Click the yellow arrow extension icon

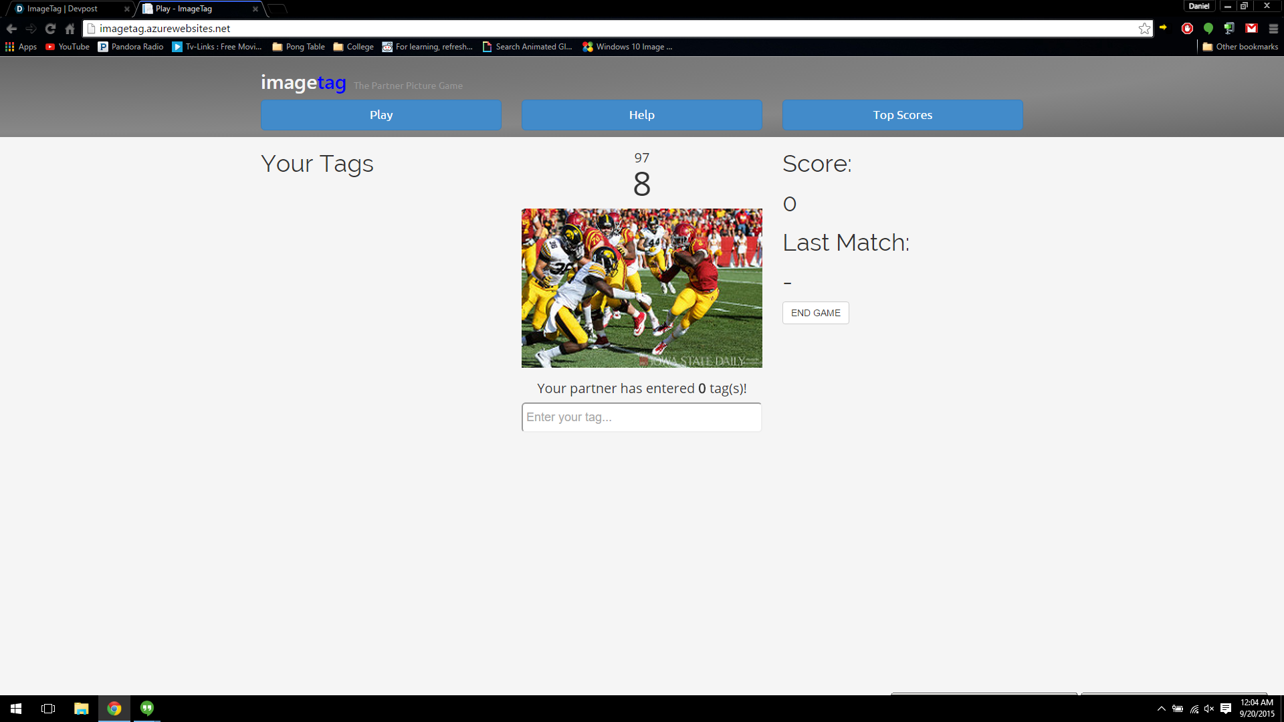click(1163, 27)
